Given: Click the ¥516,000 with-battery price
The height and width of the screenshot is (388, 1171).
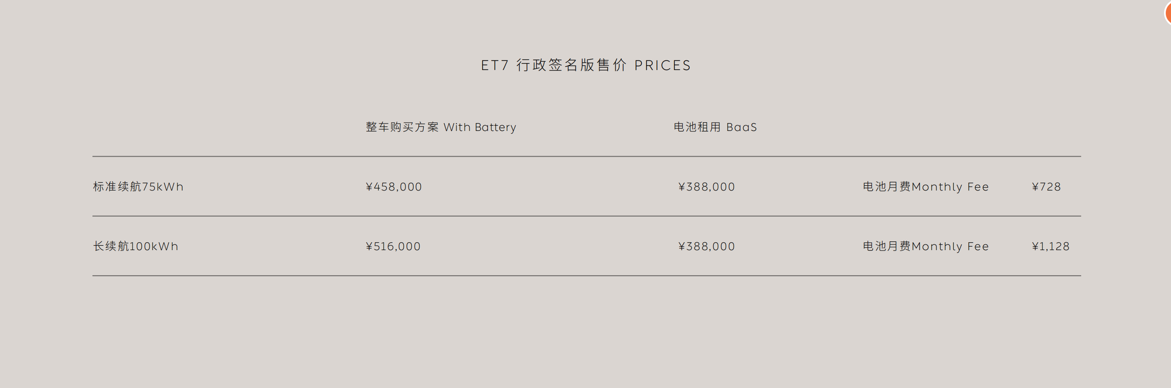Looking at the screenshot, I should coord(393,246).
